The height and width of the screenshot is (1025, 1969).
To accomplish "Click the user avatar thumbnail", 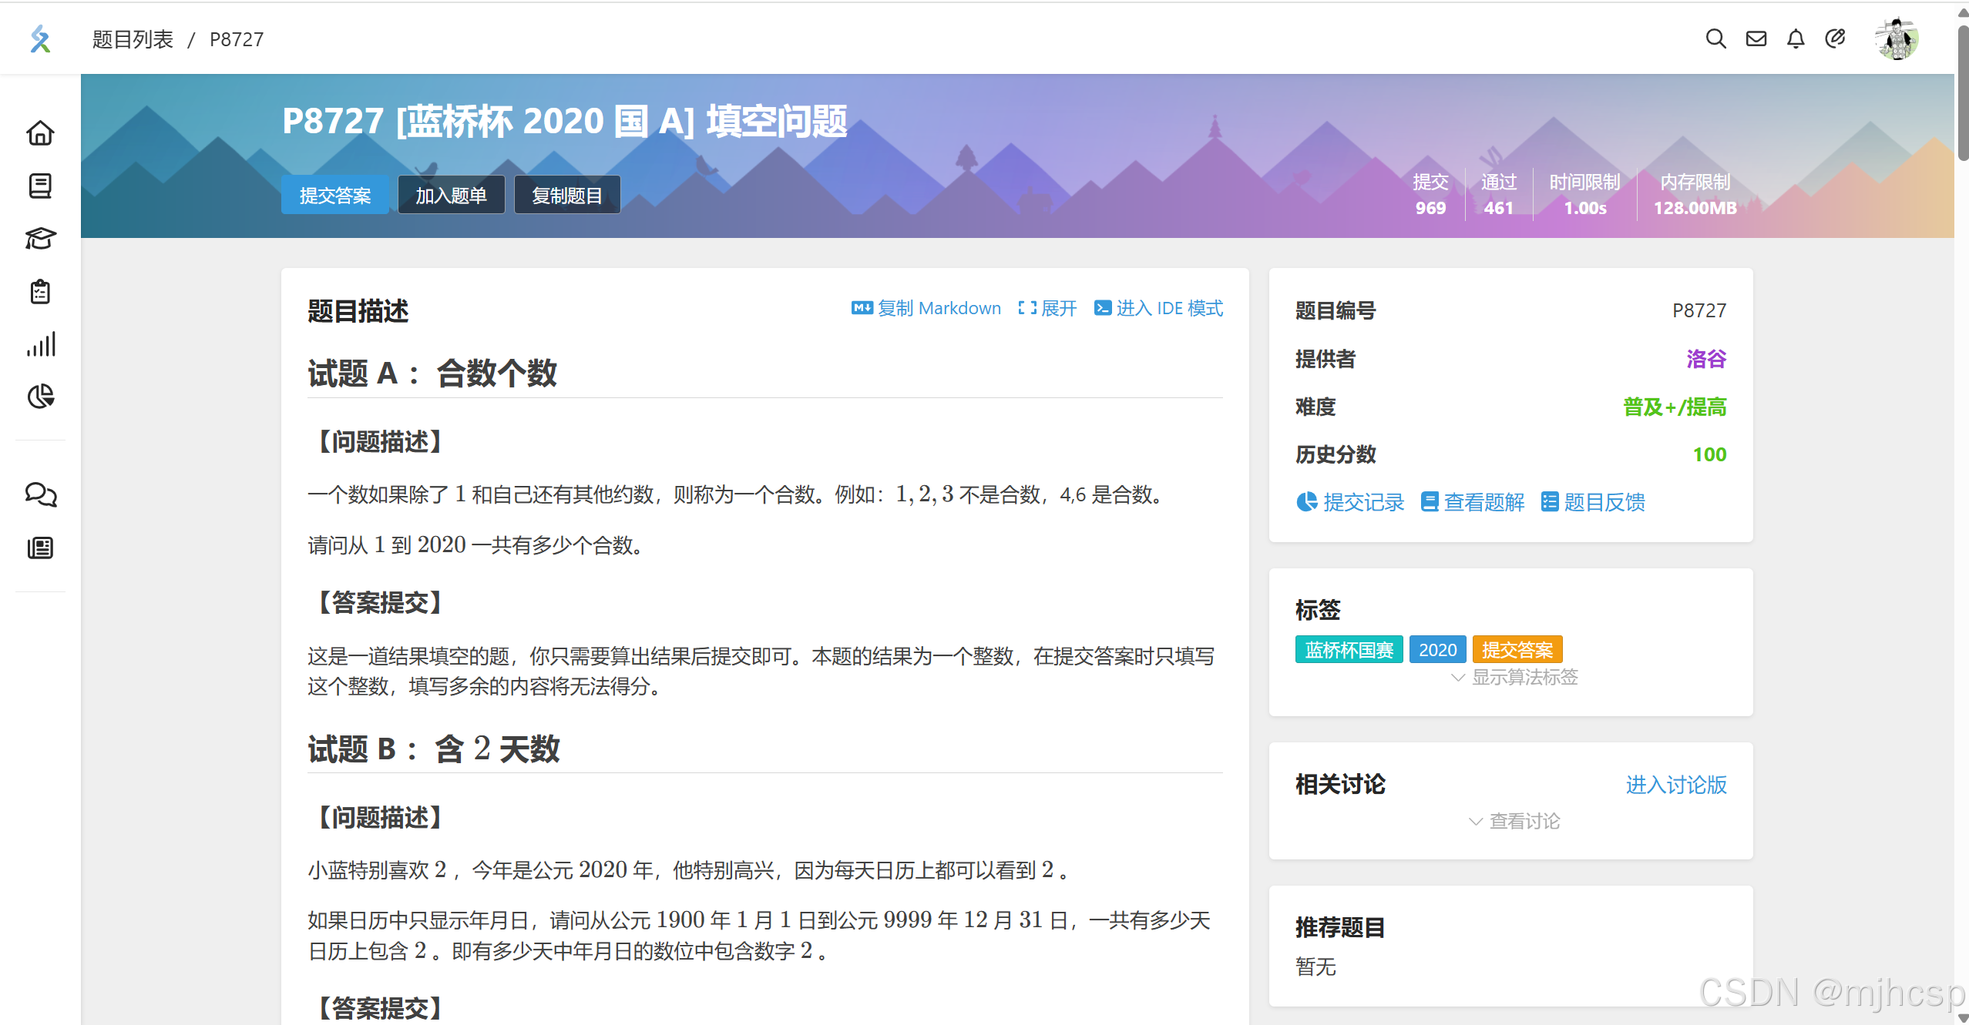I will [x=1896, y=39].
